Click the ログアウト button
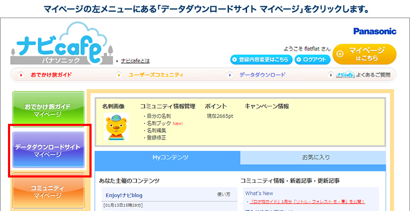The height and width of the screenshot is (211, 410). [313, 60]
